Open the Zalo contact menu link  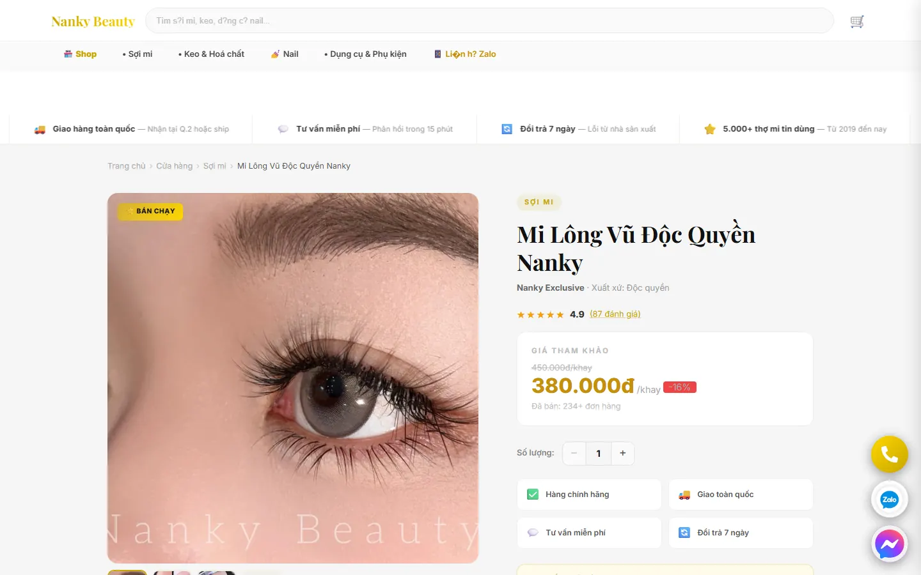pyautogui.click(x=465, y=54)
